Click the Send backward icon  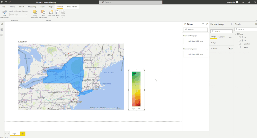[43, 12]
